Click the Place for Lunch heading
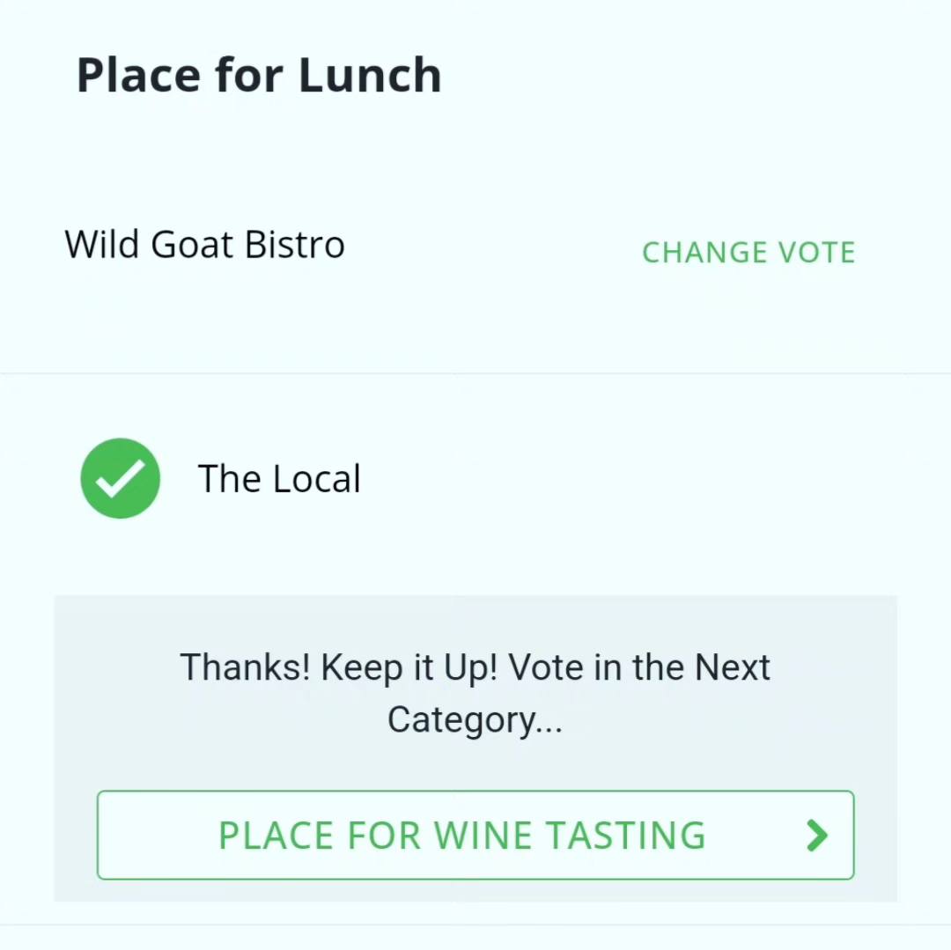Screen dimensions: 951x950 click(x=259, y=75)
